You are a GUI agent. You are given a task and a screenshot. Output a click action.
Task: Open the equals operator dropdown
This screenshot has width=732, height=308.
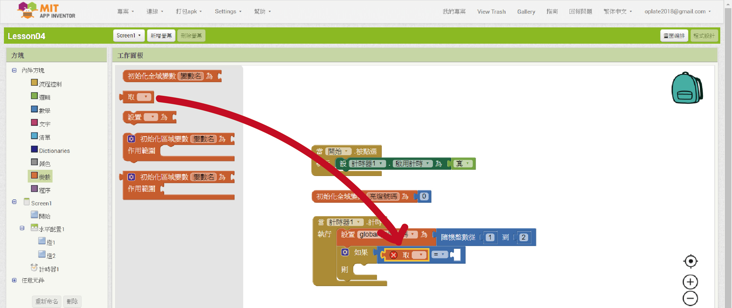439,254
